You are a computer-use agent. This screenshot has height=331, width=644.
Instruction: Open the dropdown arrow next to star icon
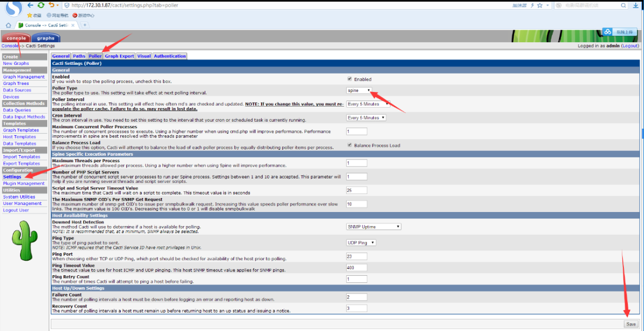point(548,5)
